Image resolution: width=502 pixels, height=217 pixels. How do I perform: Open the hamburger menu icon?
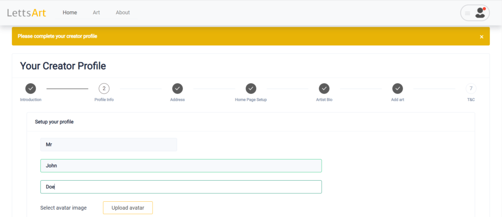coord(467,13)
